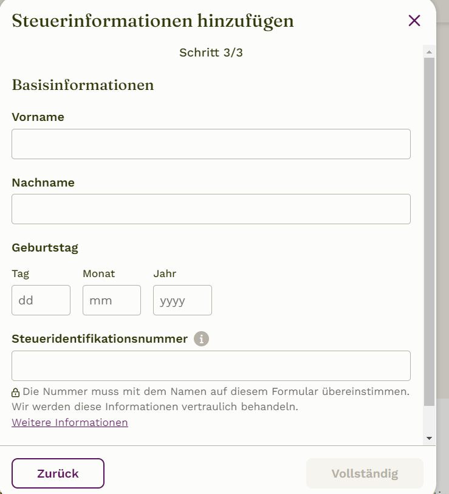
Task: Select the Tag dd field
Action: [x=41, y=300]
